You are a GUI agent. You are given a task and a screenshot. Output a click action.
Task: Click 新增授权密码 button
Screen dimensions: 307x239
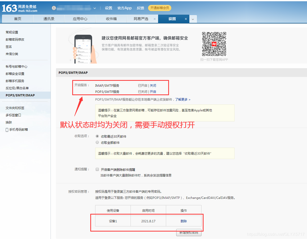(x=189, y=233)
